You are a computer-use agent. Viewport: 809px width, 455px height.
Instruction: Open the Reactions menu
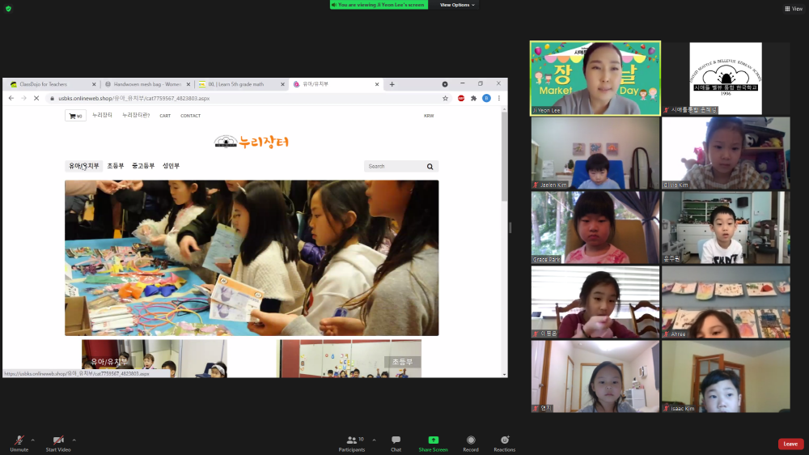(x=505, y=440)
